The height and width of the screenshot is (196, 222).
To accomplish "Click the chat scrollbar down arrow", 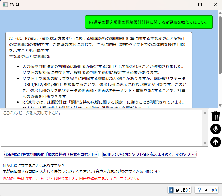I will pyautogui.click(x=220, y=105).
